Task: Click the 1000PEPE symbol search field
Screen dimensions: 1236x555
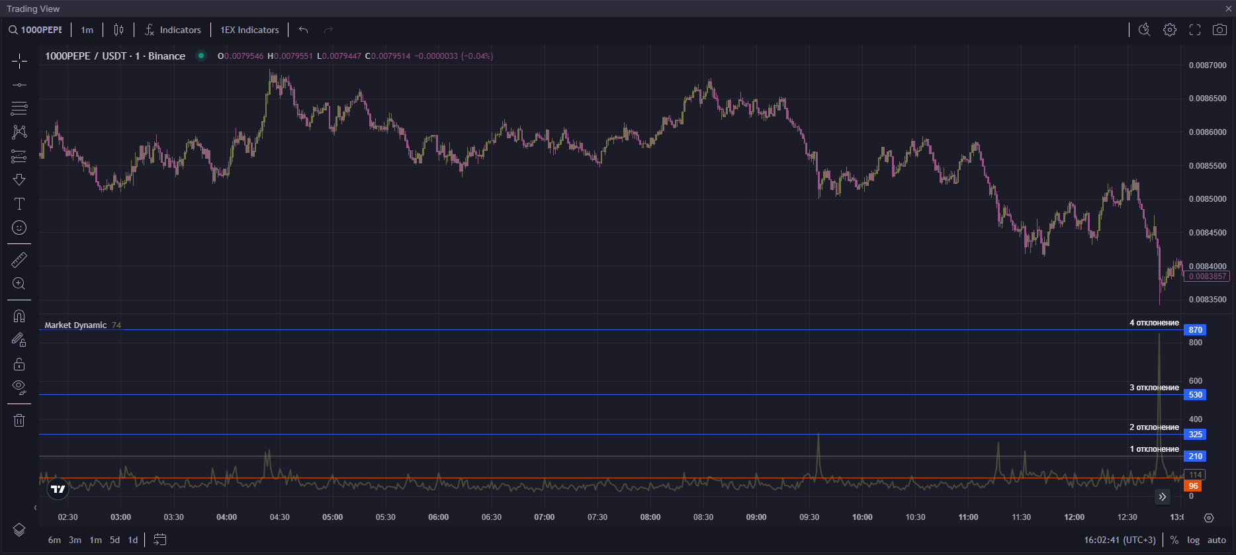Action: tap(36, 30)
